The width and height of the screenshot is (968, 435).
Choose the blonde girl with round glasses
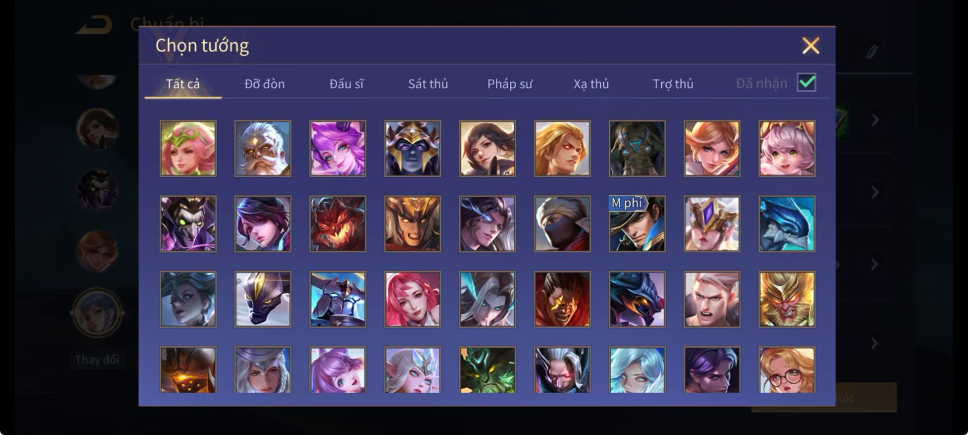click(787, 370)
